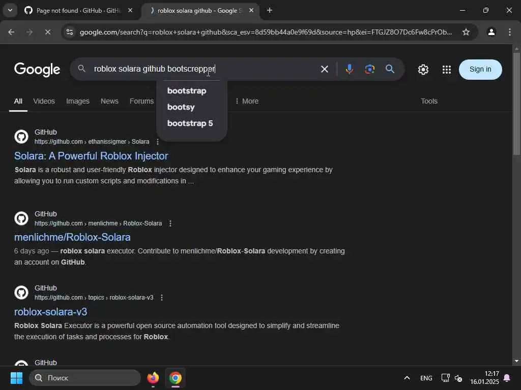Click GitHub favicon of menlichme result
The height and width of the screenshot is (390, 521).
coord(21,218)
